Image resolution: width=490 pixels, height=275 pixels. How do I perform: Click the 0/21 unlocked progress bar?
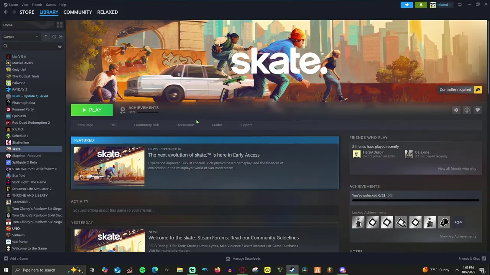click(416, 200)
